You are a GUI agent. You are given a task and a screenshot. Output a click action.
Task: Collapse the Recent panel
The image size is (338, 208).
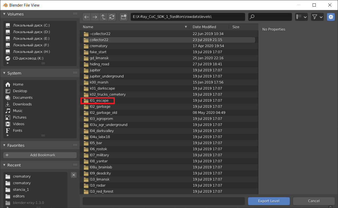pyautogui.click(x=4, y=165)
